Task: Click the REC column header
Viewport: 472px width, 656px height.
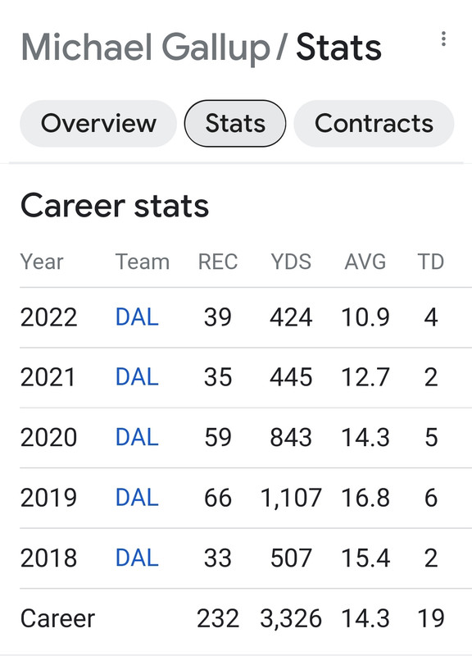Action: coord(218,262)
